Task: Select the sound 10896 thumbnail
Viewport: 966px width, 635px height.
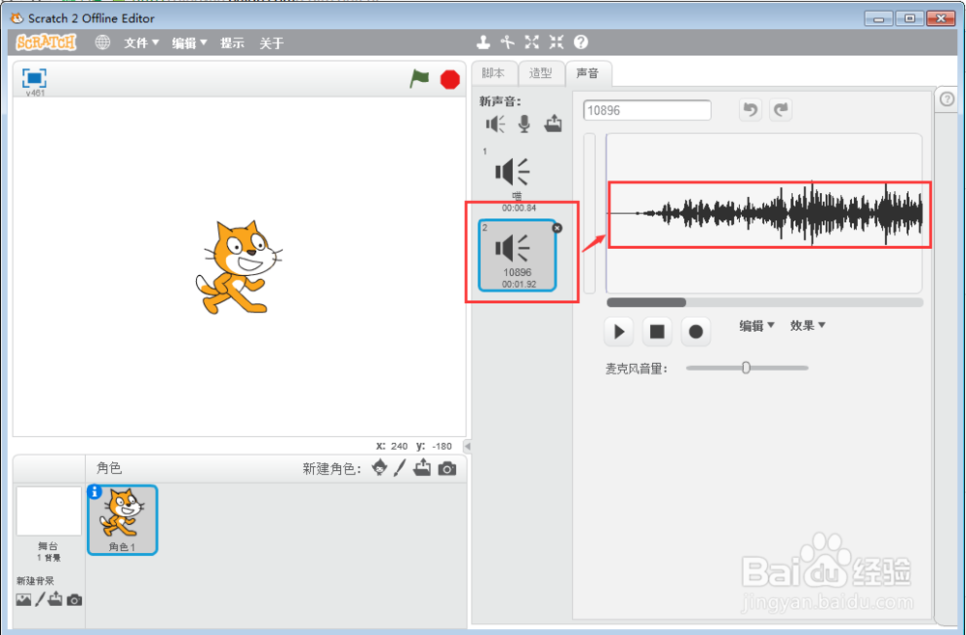Action: pos(517,256)
